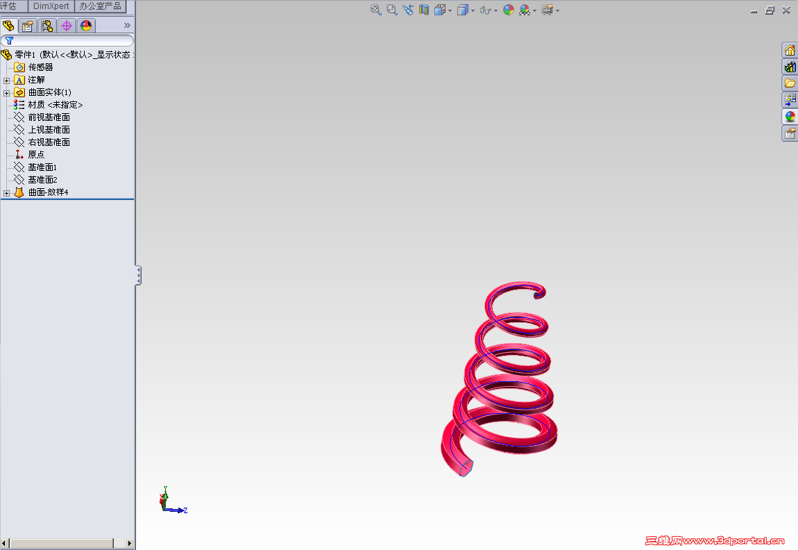This screenshot has height=550, width=798.
Task: Open the Design Library pane
Action: click(790, 67)
